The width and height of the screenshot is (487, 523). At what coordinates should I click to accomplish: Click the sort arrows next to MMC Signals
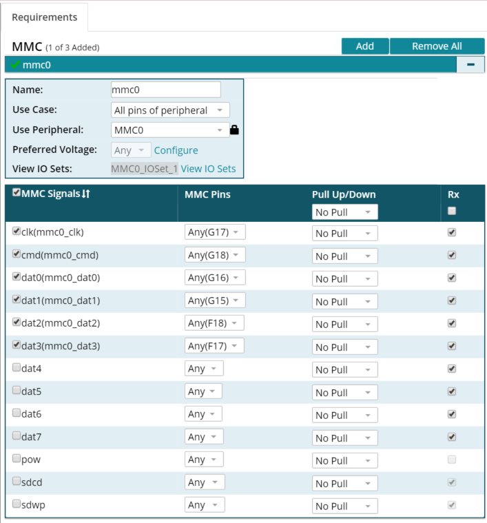[86, 194]
